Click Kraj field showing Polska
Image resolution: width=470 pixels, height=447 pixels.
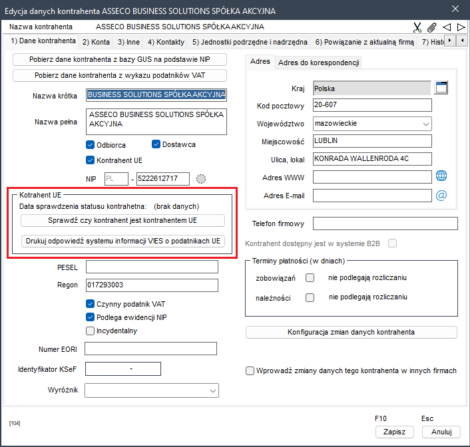coord(372,88)
